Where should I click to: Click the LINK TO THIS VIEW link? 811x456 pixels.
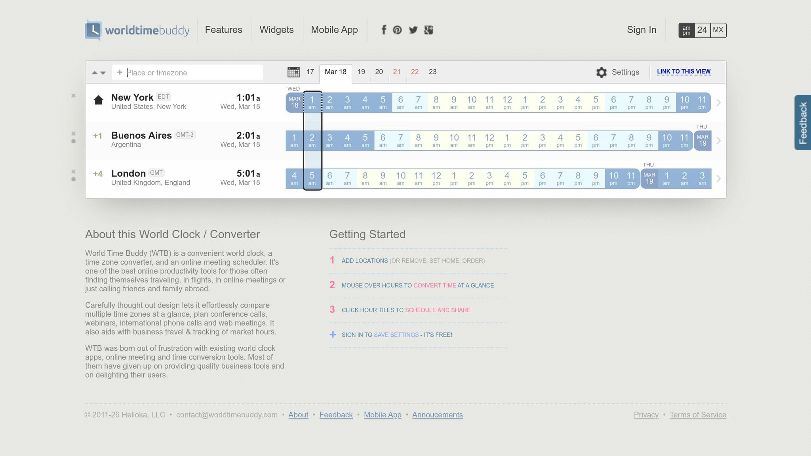(x=683, y=72)
